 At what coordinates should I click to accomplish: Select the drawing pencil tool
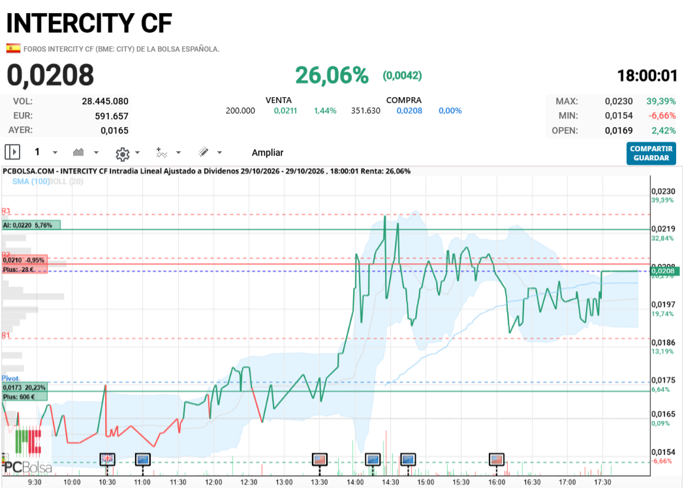[203, 152]
